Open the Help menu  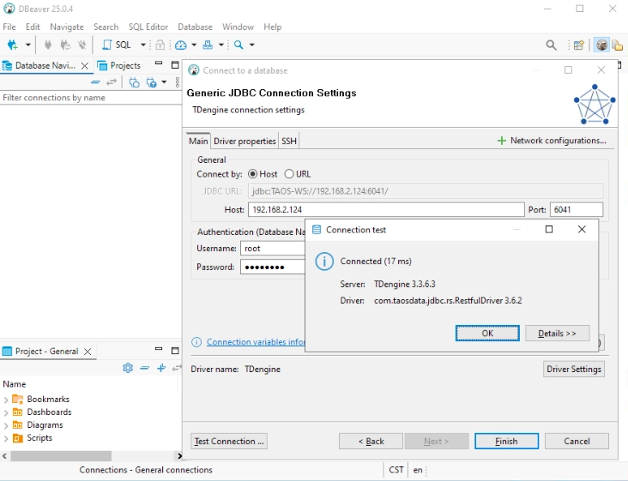272,27
